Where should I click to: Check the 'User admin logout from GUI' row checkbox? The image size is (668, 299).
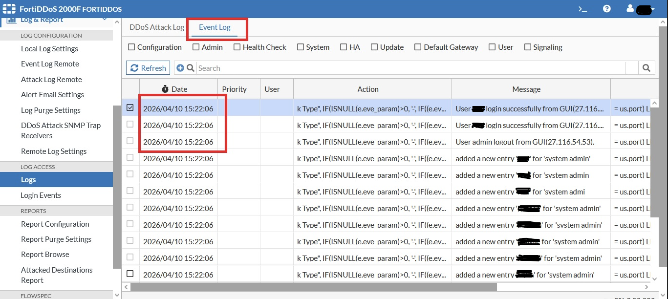tap(130, 141)
